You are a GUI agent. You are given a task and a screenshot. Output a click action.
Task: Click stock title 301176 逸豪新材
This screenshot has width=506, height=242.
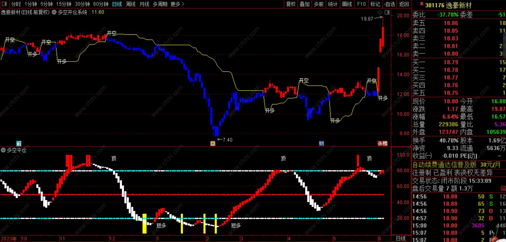pyautogui.click(x=448, y=5)
